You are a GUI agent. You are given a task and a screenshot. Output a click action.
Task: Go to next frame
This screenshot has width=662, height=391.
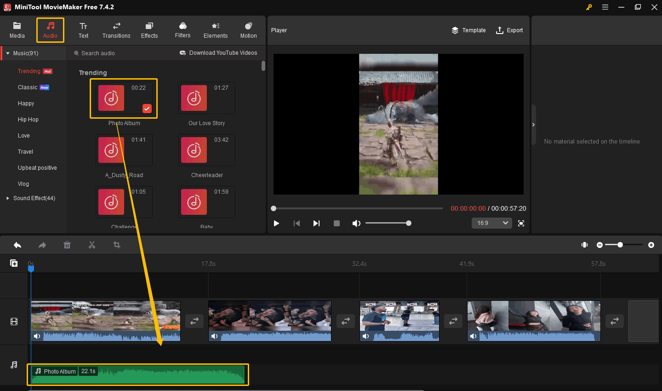point(316,223)
